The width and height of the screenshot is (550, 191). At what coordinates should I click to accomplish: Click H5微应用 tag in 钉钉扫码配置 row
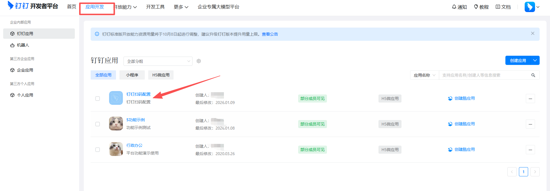390,99
